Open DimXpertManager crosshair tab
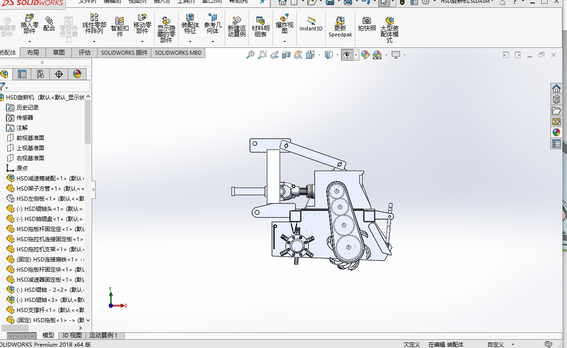The width and height of the screenshot is (567, 348). (x=59, y=74)
